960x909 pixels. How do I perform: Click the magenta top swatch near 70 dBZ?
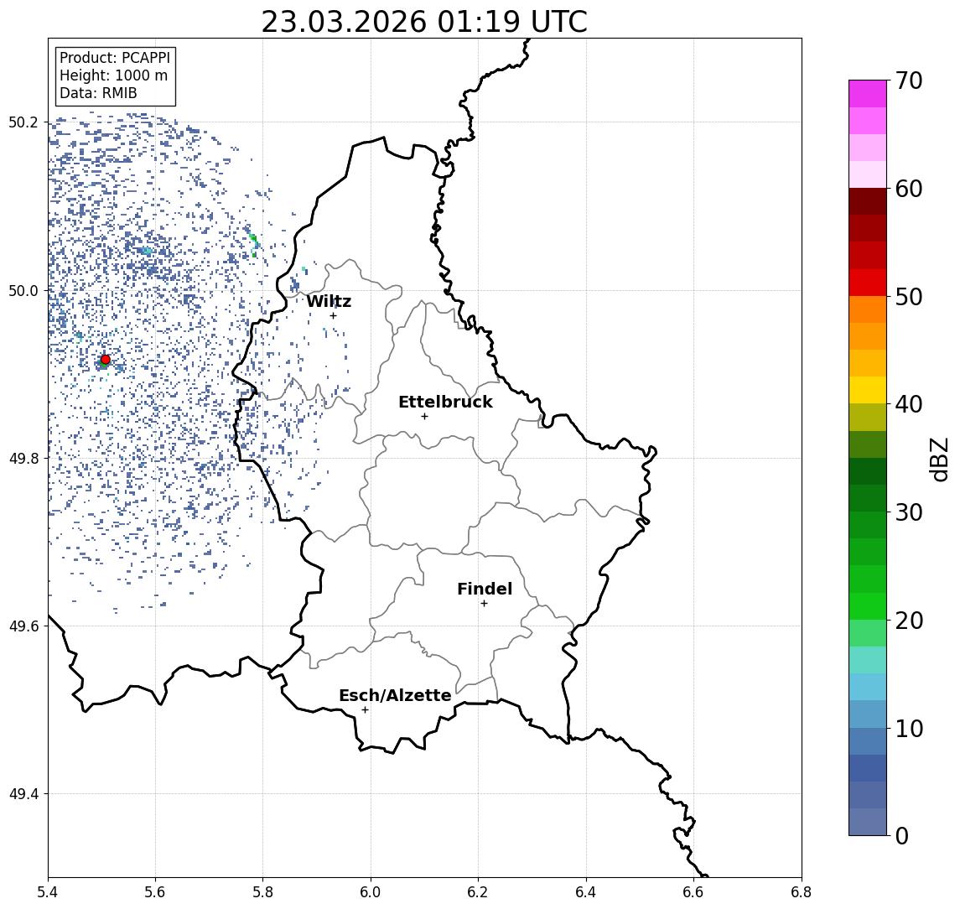click(868, 94)
